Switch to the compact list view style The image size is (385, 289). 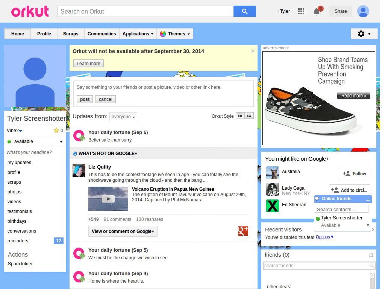[240, 116]
